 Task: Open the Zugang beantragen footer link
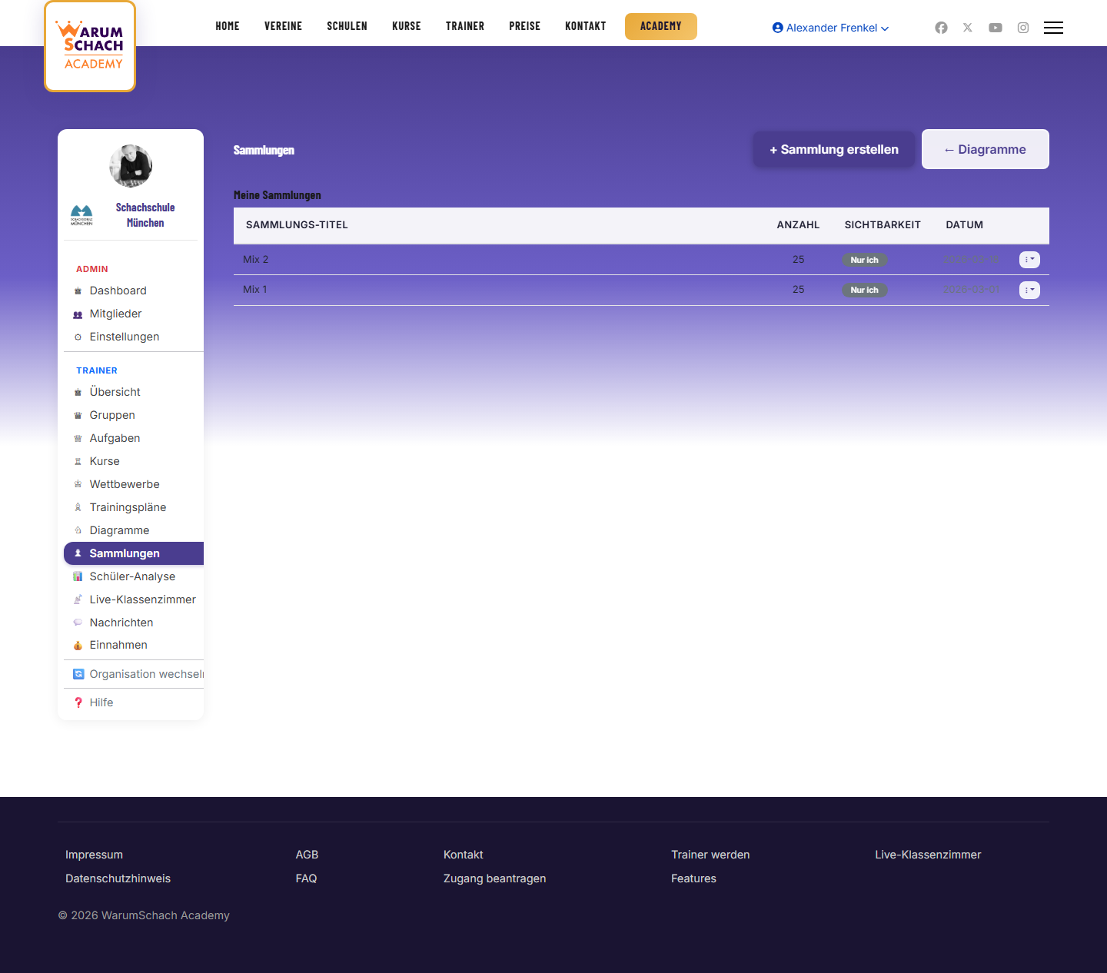pyautogui.click(x=495, y=878)
